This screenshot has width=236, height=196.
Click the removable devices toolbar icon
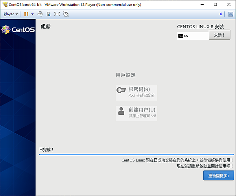[x=49, y=14]
